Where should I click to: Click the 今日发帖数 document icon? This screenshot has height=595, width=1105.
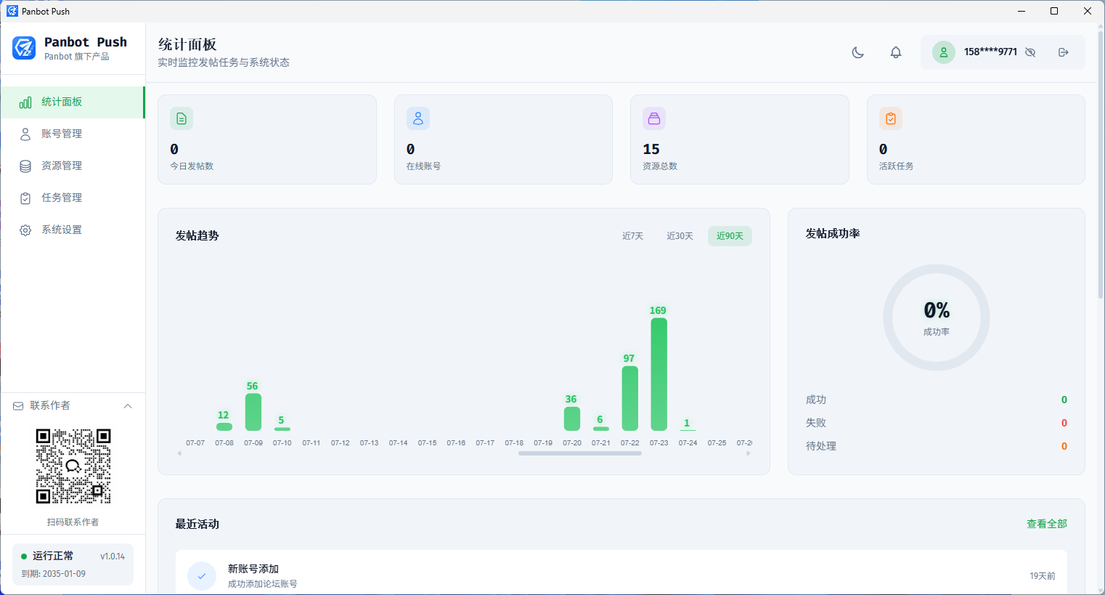(182, 118)
